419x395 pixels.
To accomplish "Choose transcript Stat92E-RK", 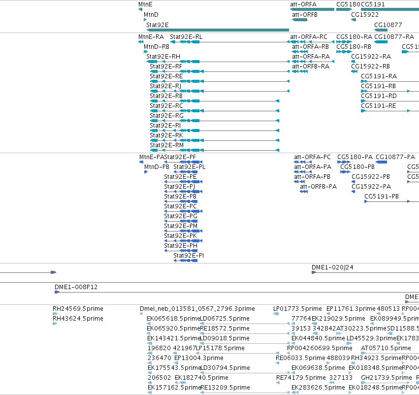I will pyautogui.click(x=215, y=140).
